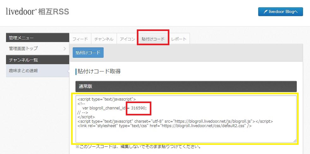Click the 貼付けコード取得 heading
The height and width of the screenshot is (154, 310).
(99, 71)
